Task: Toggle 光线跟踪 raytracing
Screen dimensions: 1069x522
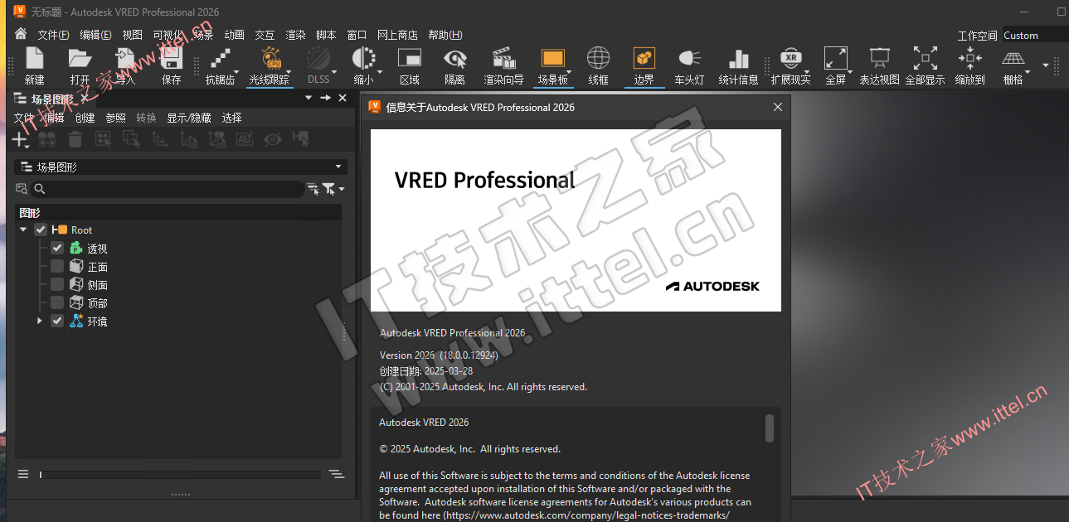Action: pos(270,66)
